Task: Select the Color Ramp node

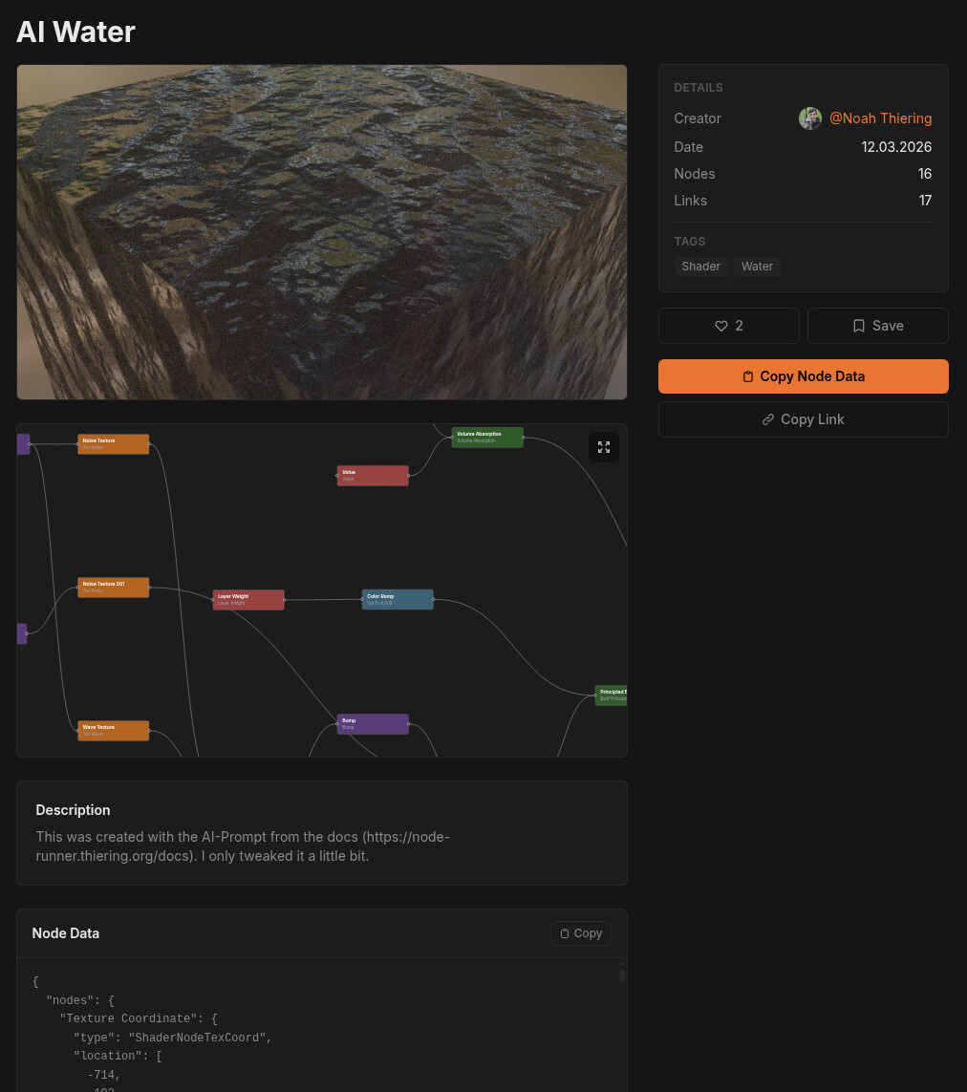Action: pyautogui.click(x=398, y=600)
